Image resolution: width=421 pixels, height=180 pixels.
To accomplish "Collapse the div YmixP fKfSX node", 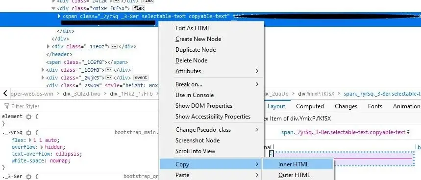I will (53, 9).
